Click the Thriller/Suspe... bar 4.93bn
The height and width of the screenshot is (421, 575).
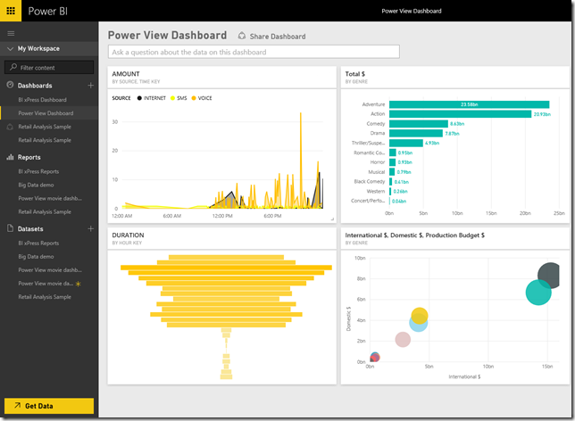[406, 143]
